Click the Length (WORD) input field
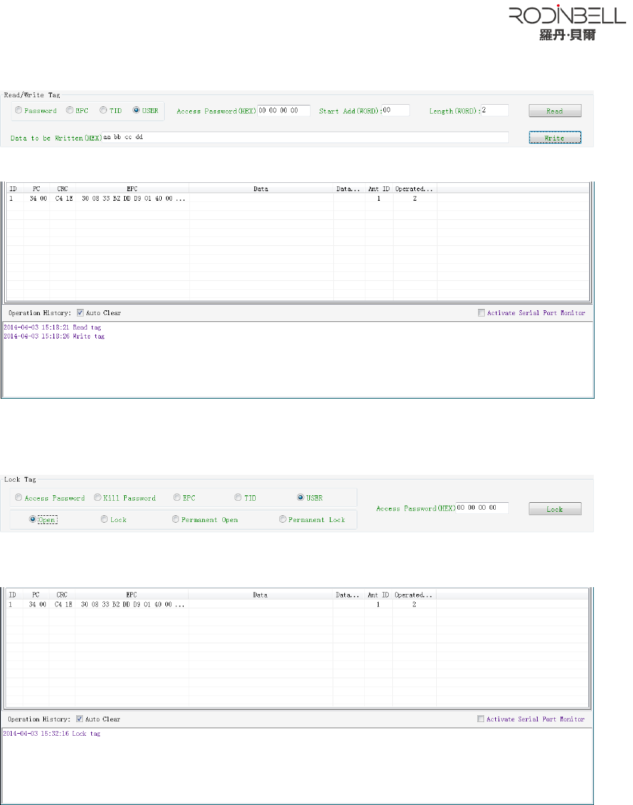Image resolution: width=633 pixels, height=805 pixels. [x=494, y=110]
